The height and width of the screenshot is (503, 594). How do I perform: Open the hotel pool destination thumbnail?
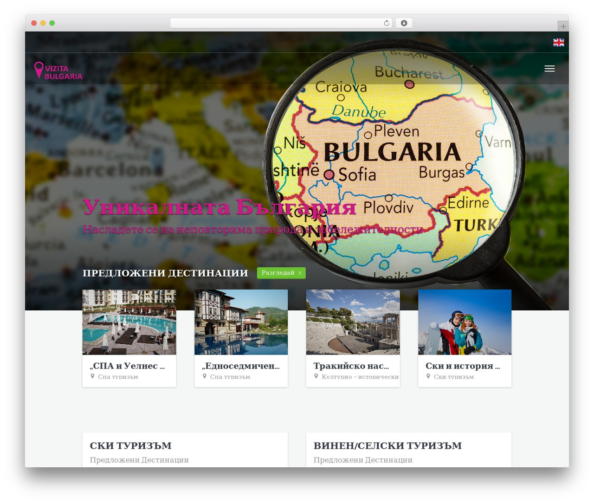point(129,322)
